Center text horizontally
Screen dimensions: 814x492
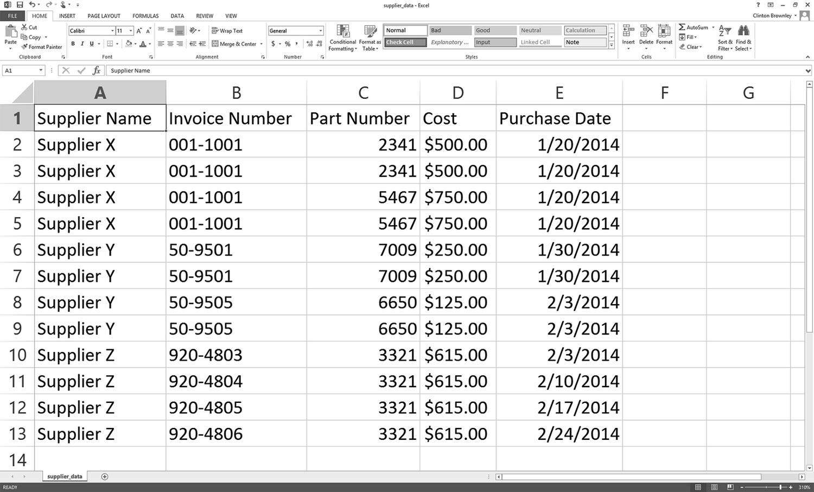pos(170,43)
